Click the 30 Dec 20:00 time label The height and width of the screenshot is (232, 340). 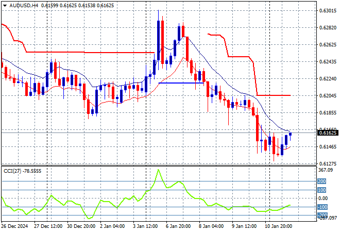click(81, 226)
